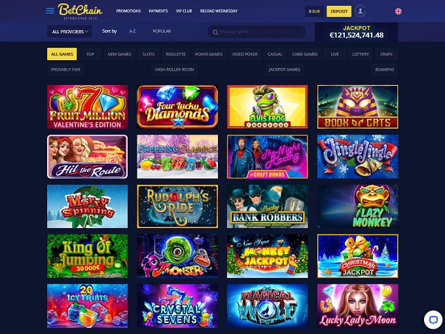Open the Lucky Lady Moon thumbnail
The image size is (445, 334).
click(357, 306)
